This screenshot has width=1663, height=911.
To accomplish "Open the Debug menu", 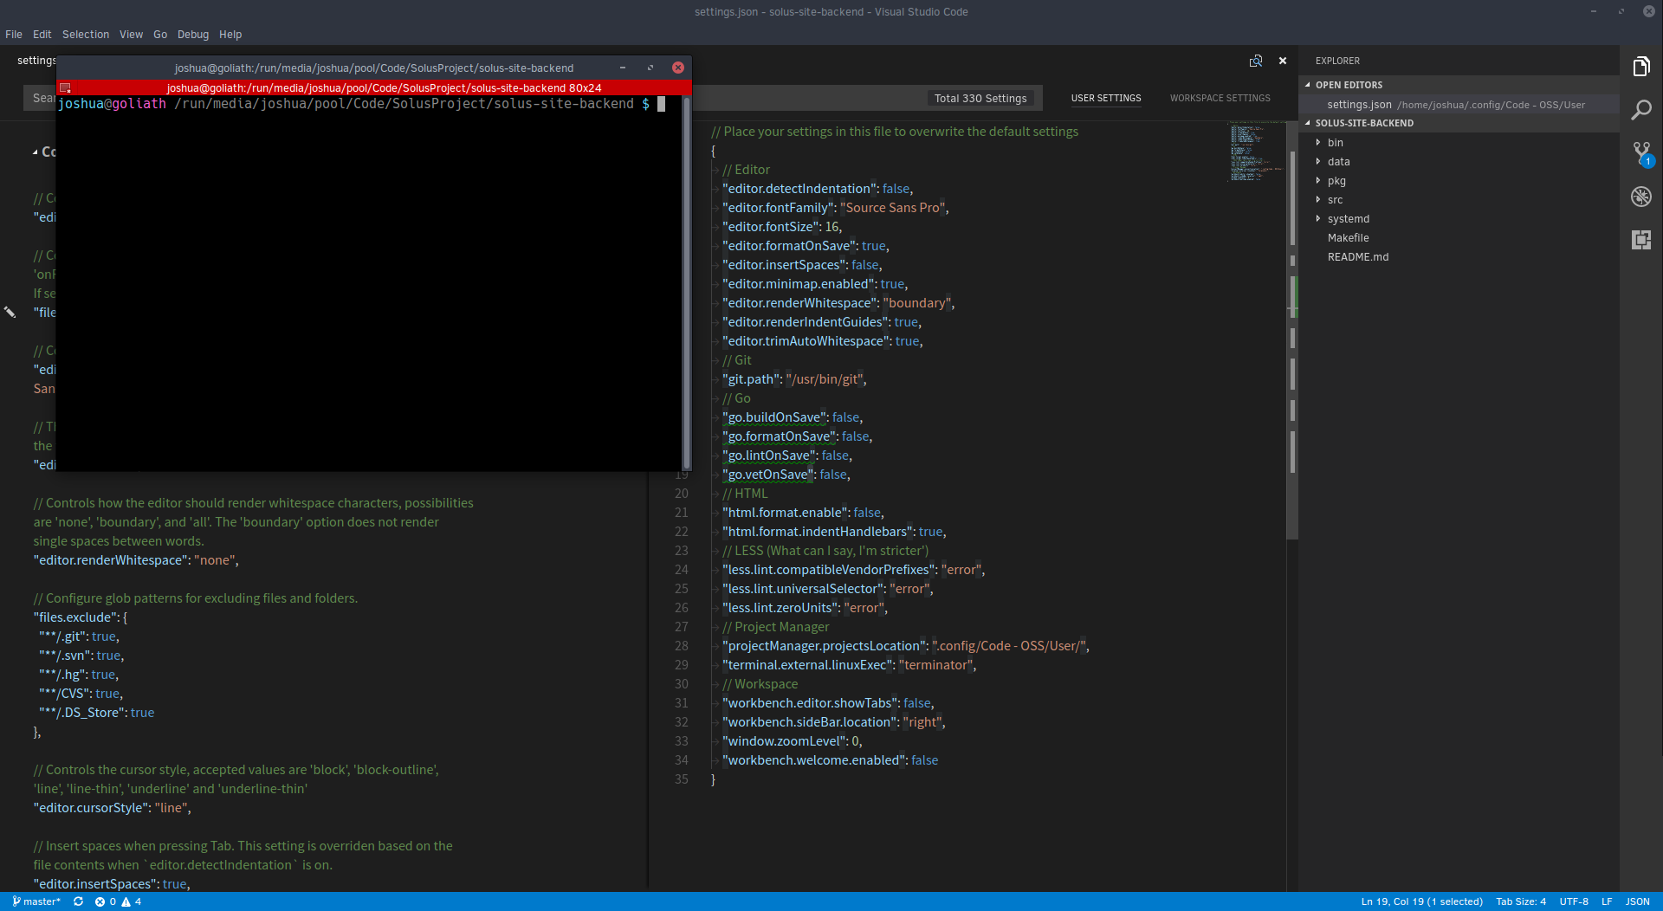I will (x=193, y=35).
